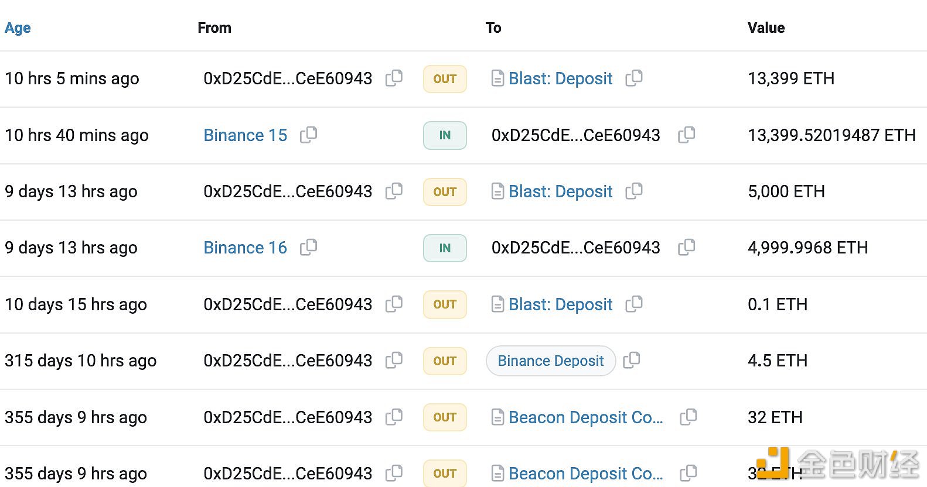Viewport: 927px width, 487px height.
Task: Click the From column header
Action: pos(214,28)
